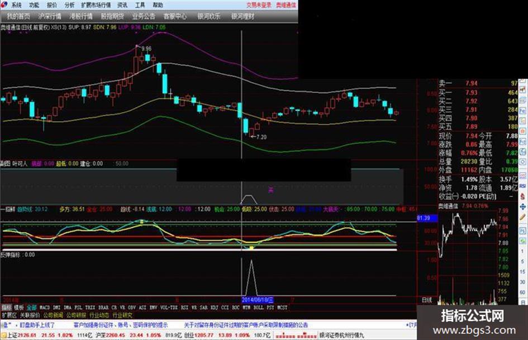Click the blue four-way move arrows icon
528x340 pixels.
click(522, 207)
